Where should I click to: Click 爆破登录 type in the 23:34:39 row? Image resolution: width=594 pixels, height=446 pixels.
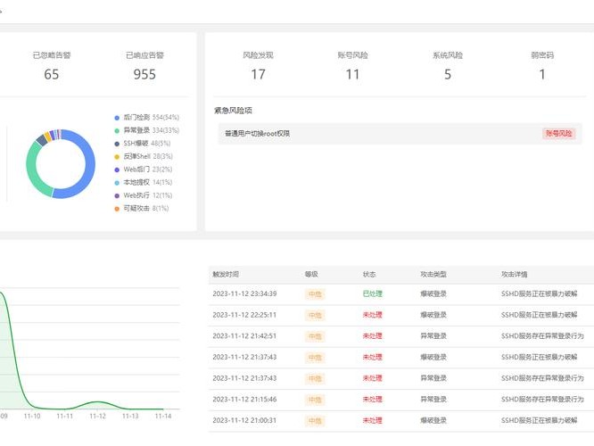click(433, 294)
